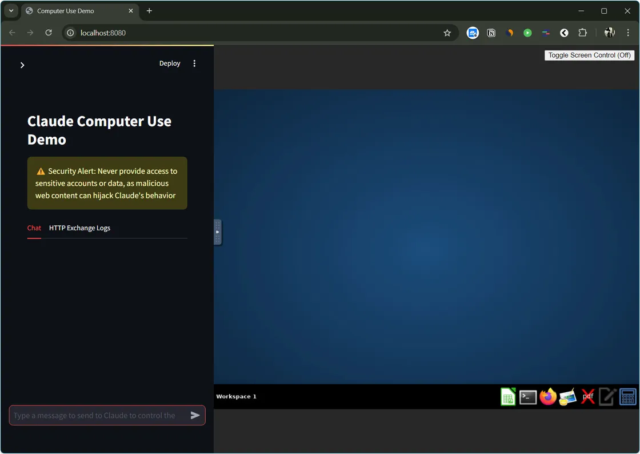
Task: Switch to the HTTP Exchange Logs tab
Action: click(x=79, y=228)
